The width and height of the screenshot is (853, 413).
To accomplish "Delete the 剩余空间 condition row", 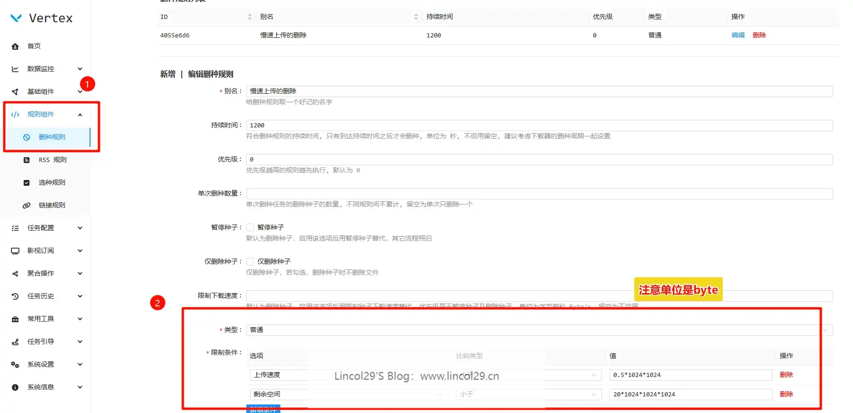I will click(786, 394).
